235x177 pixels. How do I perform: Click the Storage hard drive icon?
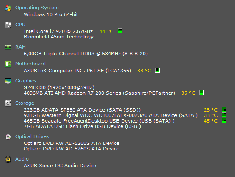click(8, 103)
